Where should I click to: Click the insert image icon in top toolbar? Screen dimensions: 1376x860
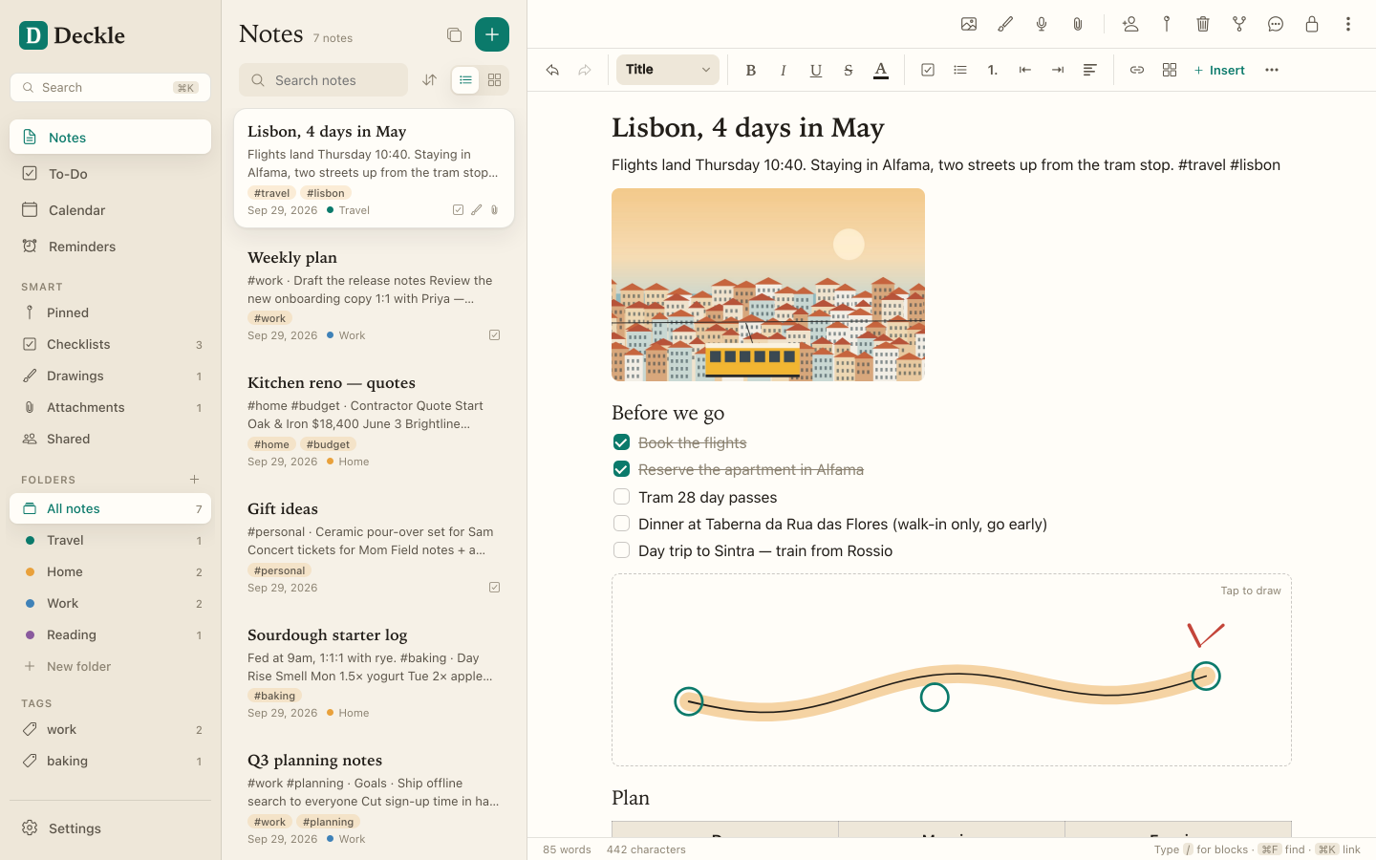point(969,25)
